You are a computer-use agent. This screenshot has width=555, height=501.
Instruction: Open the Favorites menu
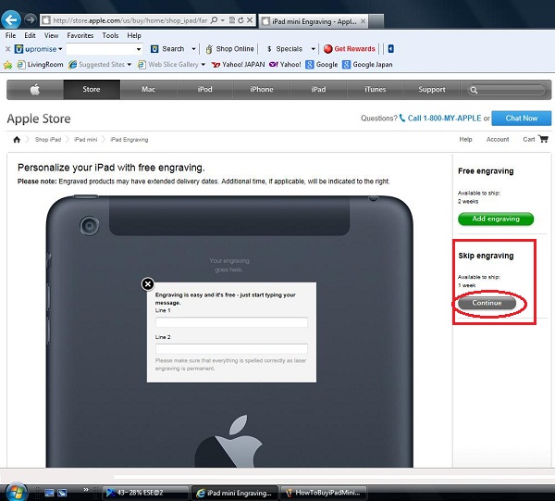[80, 35]
